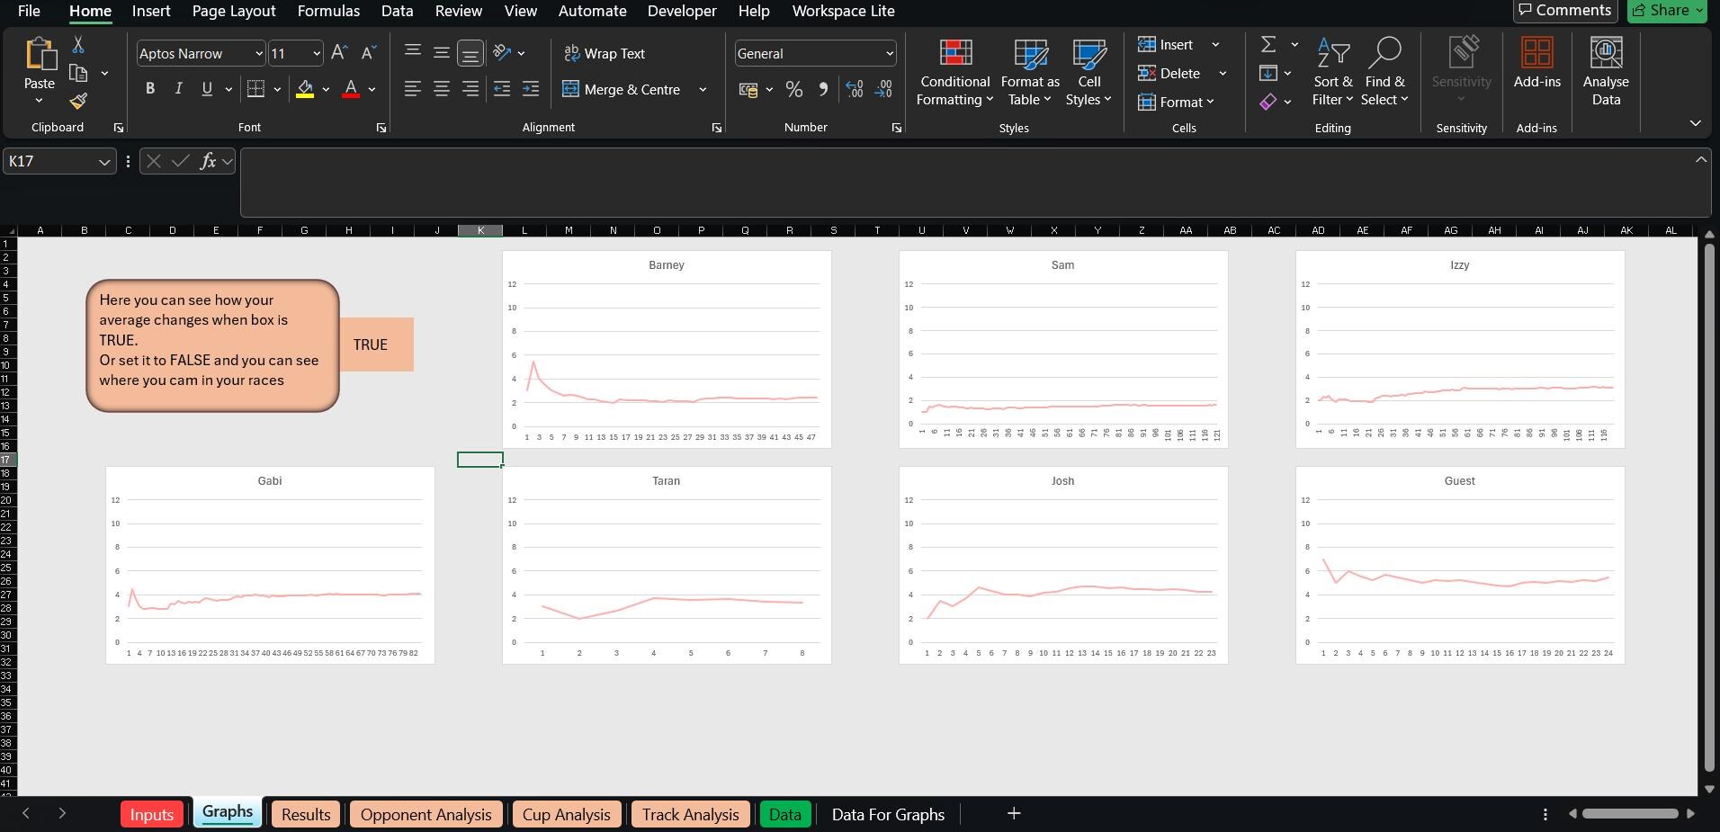Switch to the Formulas ribbon tab
This screenshot has width=1720, height=832.
click(328, 11)
